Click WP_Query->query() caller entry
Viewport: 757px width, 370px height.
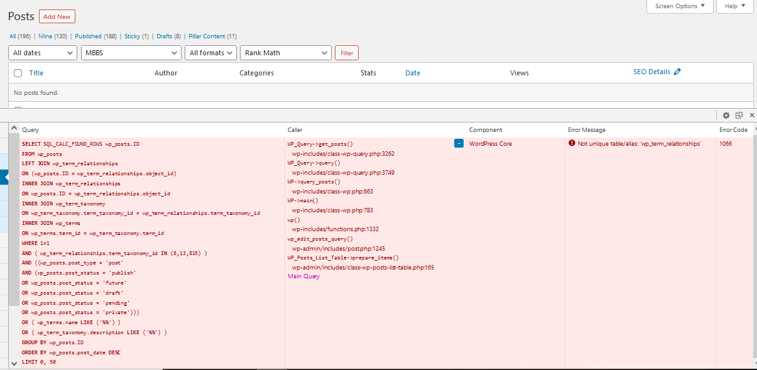tap(314, 163)
